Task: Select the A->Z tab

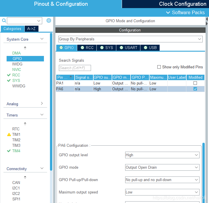Action: tap(32, 29)
